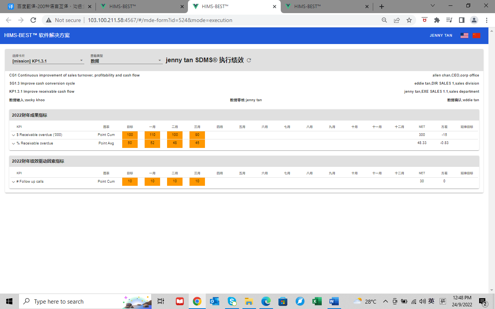
Task: Click the JENNY TAN user button
Action: [x=441, y=36]
